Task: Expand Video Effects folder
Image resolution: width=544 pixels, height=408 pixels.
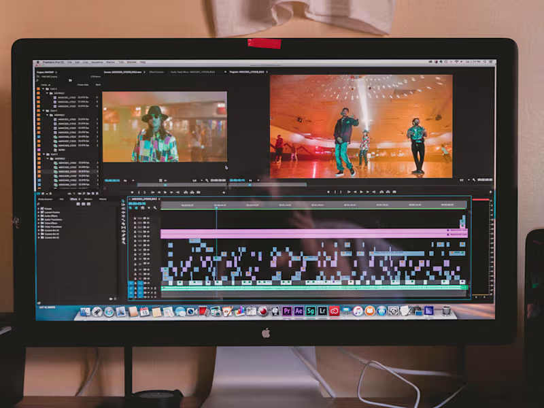Action: pyautogui.click(x=39, y=223)
